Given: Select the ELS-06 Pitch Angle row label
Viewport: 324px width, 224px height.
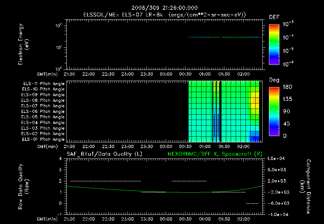Looking at the screenshot, I should pyautogui.click(x=43, y=111).
